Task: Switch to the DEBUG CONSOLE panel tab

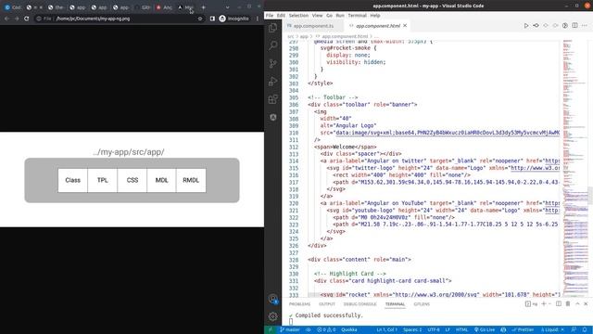Action: pos(360,304)
